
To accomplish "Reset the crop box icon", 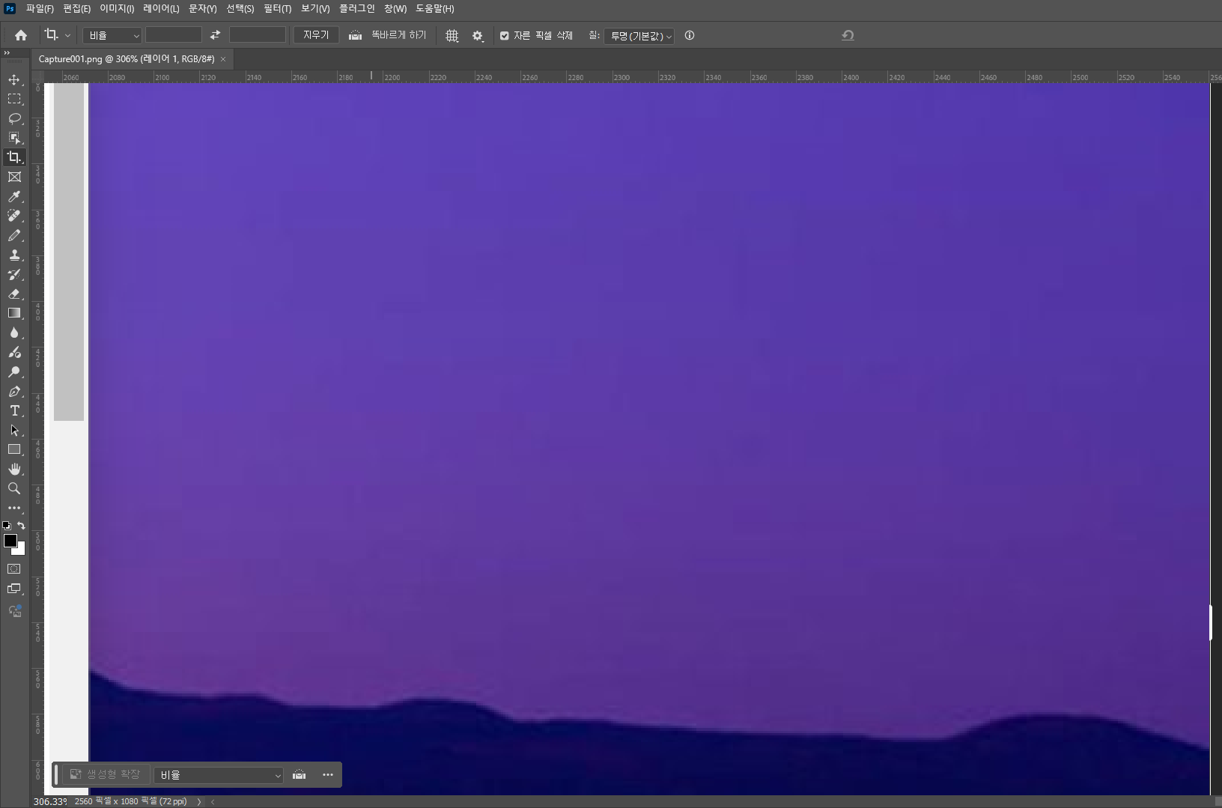I will point(848,35).
